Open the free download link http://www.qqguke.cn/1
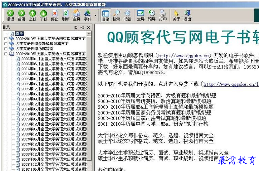 pos(231,84)
